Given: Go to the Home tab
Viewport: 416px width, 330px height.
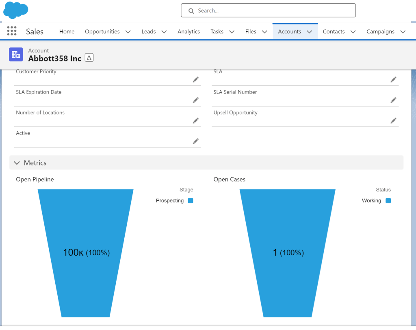Looking at the screenshot, I should tap(67, 32).
